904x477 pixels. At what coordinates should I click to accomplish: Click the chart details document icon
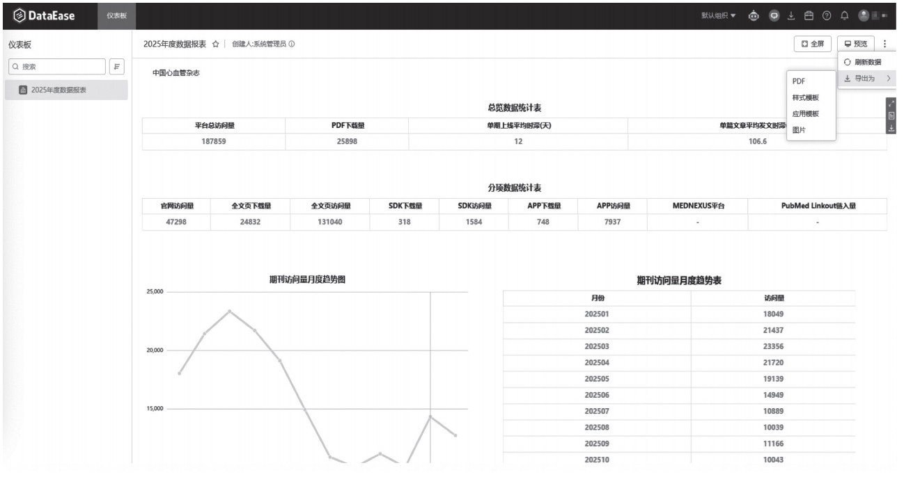(x=892, y=116)
